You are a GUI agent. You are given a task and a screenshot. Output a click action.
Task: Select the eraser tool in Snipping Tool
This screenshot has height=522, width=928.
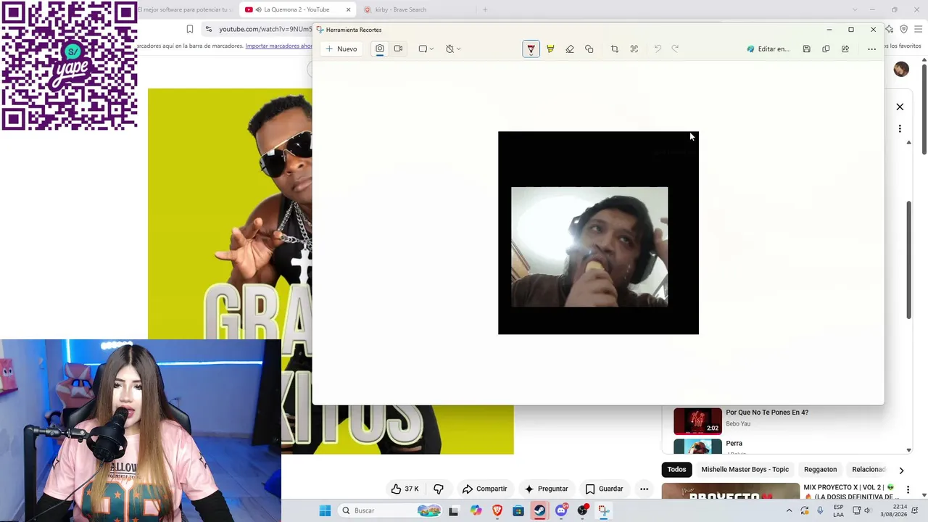[570, 49]
